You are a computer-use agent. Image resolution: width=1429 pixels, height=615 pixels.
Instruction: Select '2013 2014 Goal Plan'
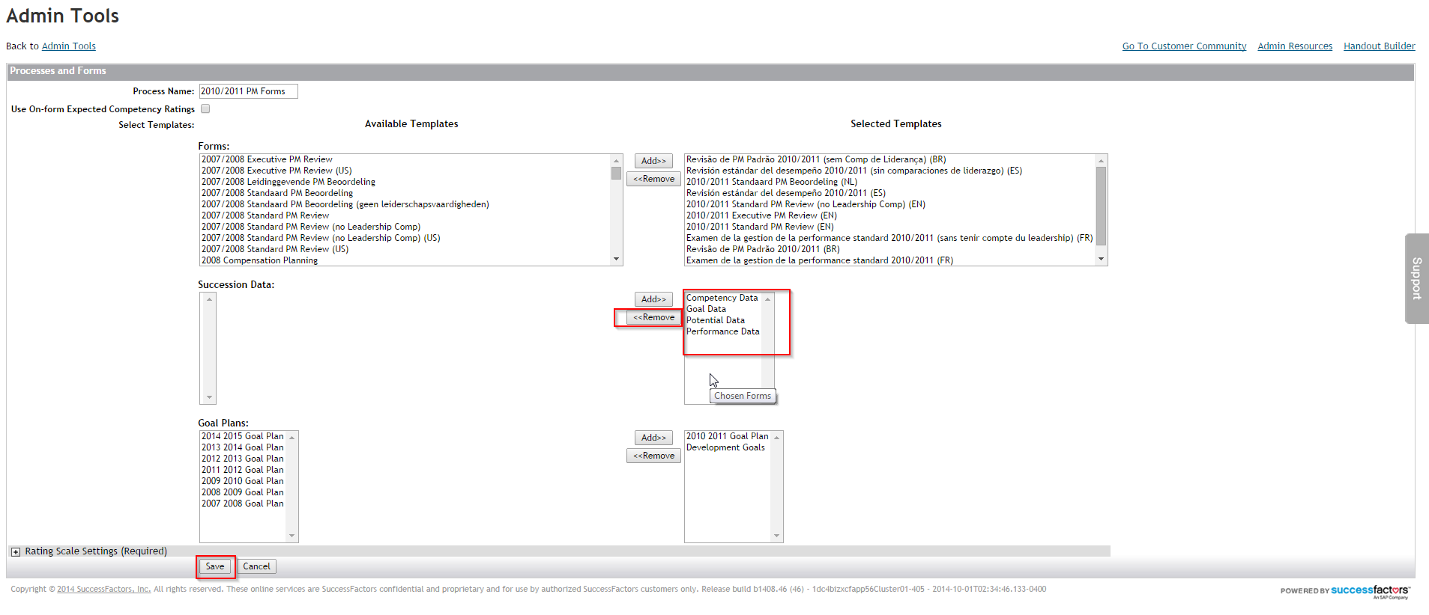244,447
